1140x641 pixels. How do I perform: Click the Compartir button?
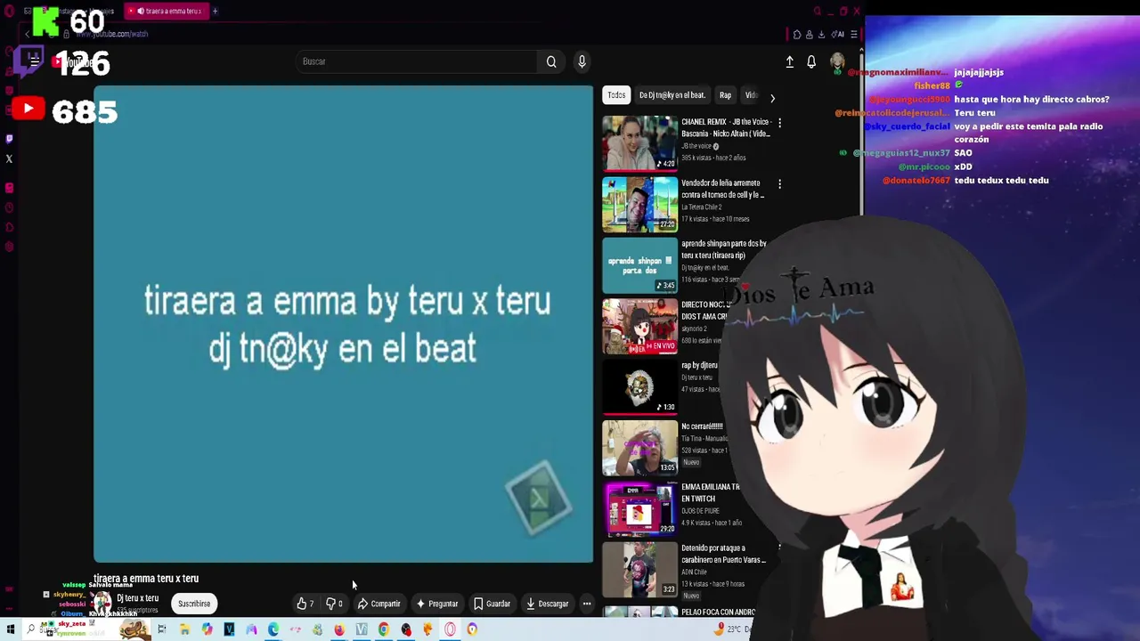379,604
